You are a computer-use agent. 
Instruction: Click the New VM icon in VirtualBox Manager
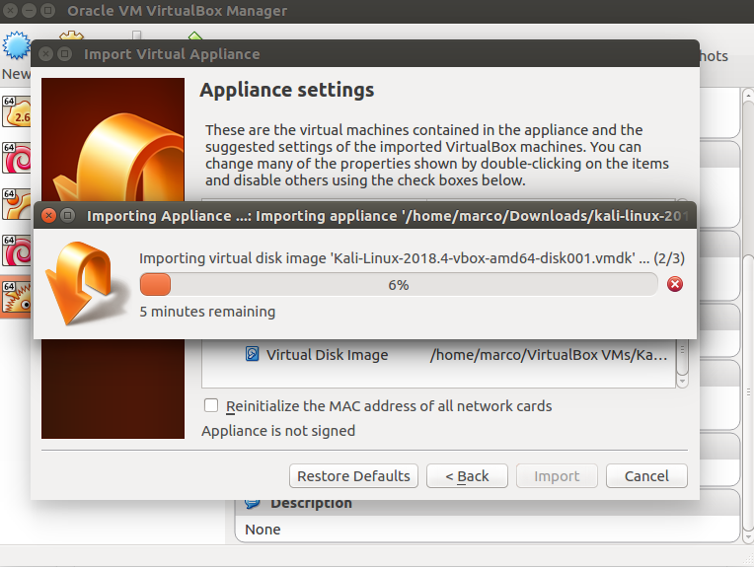[x=16, y=45]
